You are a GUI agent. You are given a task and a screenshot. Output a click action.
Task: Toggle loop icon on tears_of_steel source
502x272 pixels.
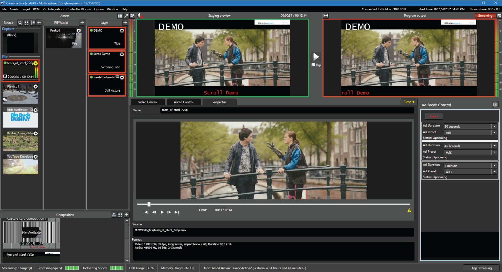[5, 77]
